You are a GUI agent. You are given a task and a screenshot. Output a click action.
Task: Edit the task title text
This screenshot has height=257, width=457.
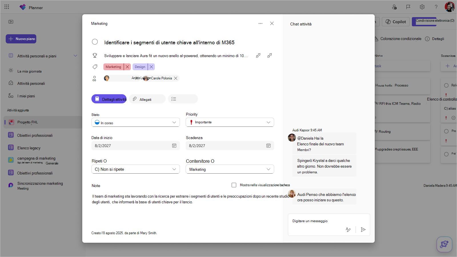click(x=169, y=43)
